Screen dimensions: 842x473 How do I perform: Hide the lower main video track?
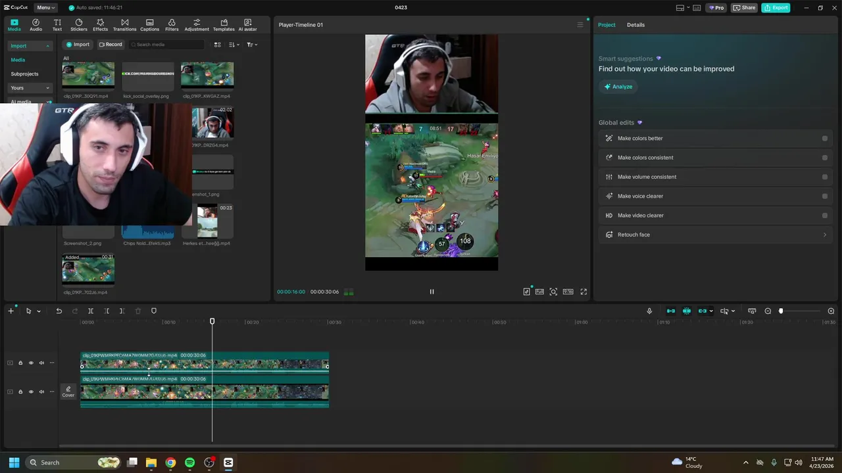[x=30, y=392]
